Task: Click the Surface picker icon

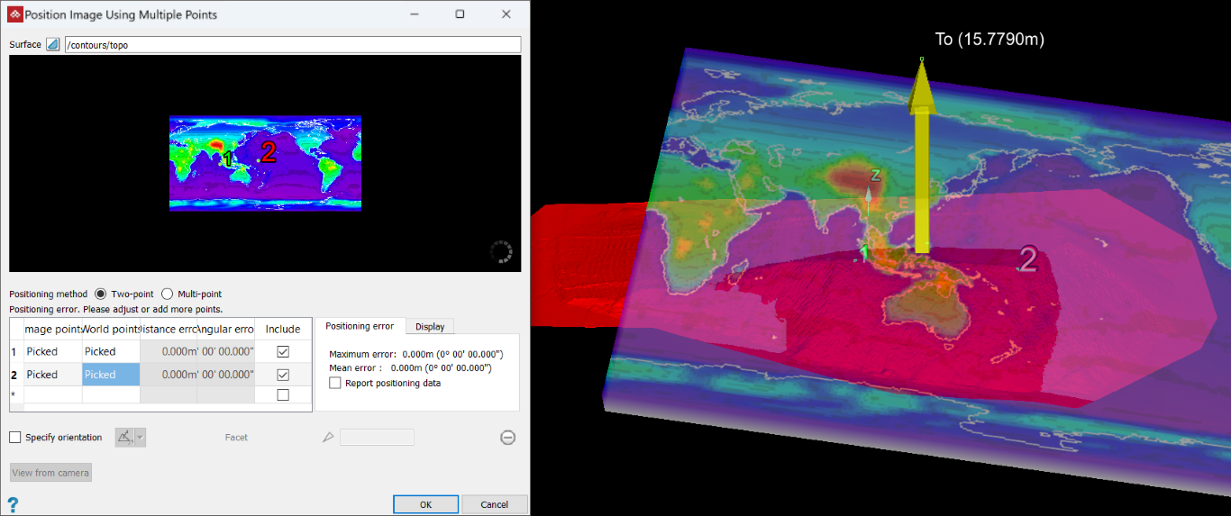Action: tap(52, 44)
